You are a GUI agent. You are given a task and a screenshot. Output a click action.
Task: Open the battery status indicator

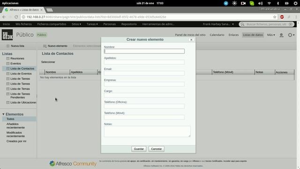point(286,3)
